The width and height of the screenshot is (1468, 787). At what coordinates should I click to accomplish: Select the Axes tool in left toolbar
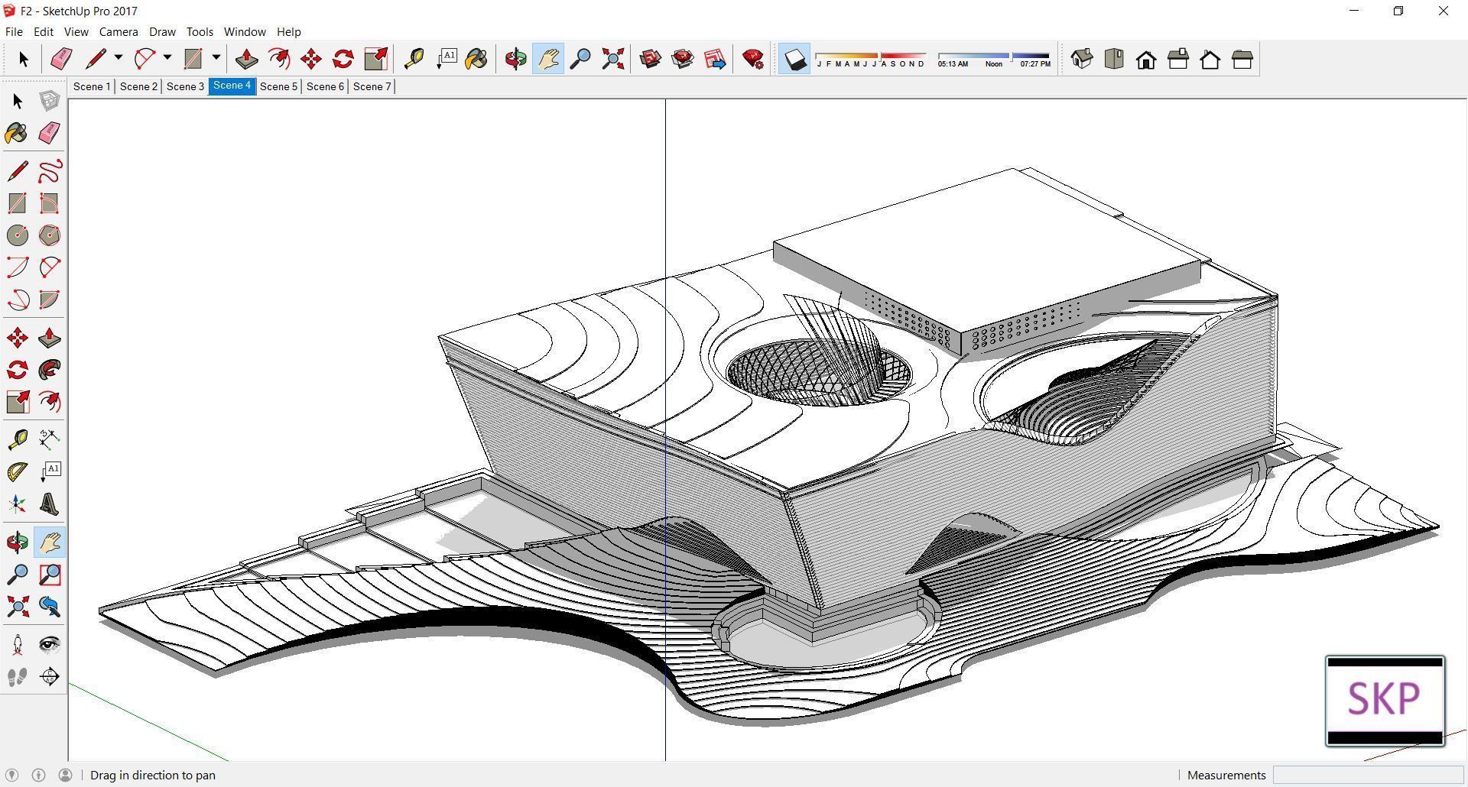click(18, 504)
